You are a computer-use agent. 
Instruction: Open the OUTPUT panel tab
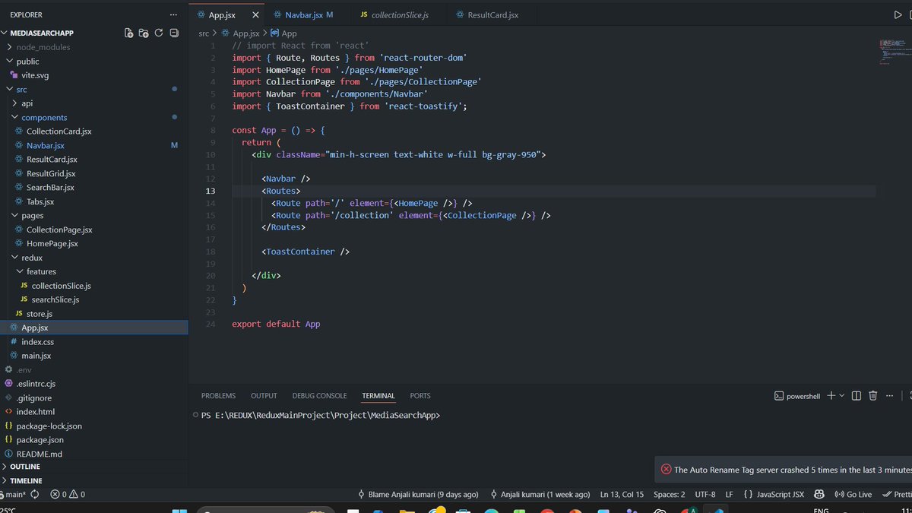[264, 395]
